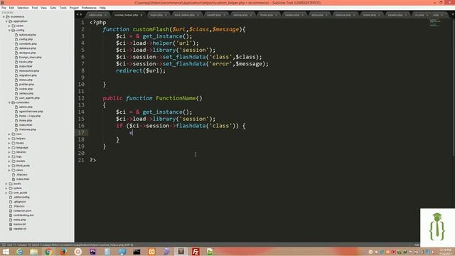The height and width of the screenshot is (256, 455).
Task: Open Home - Copy.php in the sidebar
Action: coord(30,116)
